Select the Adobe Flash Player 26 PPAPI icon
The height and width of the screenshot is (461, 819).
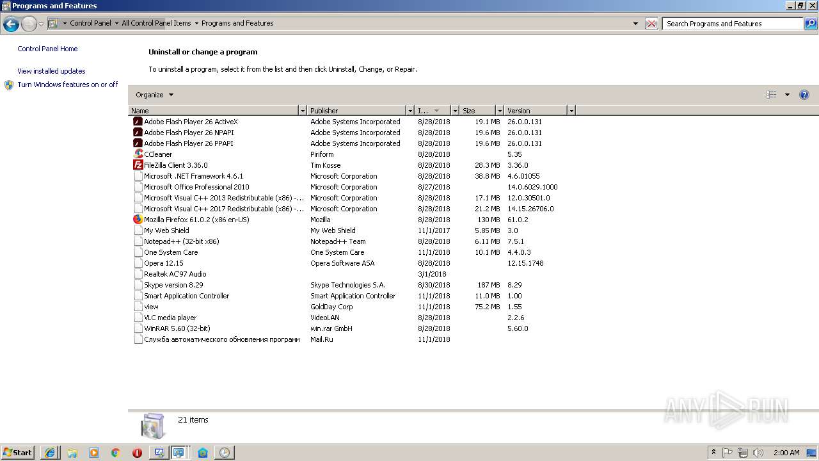tap(138, 143)
